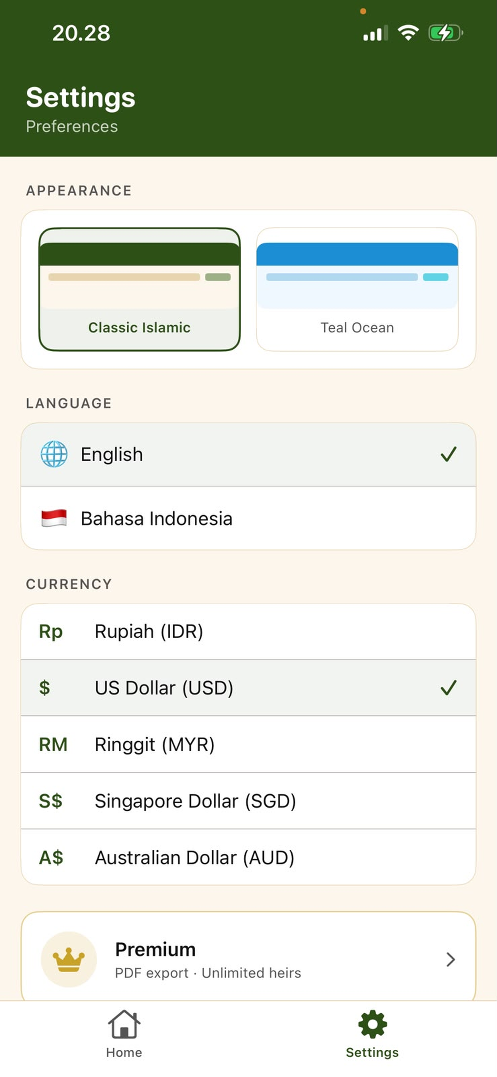Tap the RM ringgit symbol

click(x=53, y=744)
